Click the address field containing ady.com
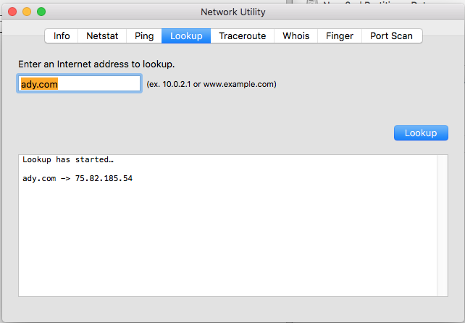The height and width of the screenshot is (323, 465). click(79, 84)
